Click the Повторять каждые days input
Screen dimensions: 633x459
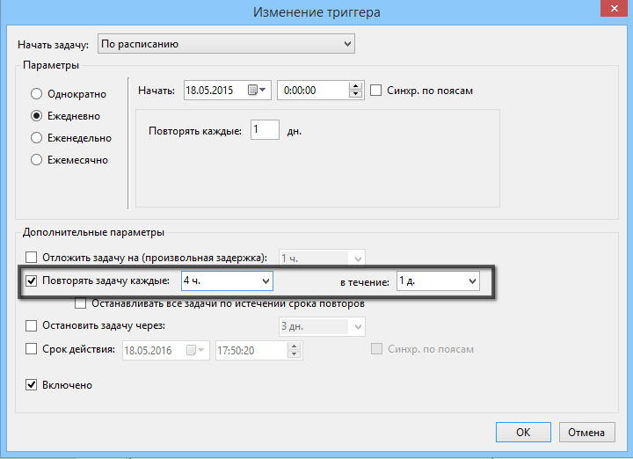[x=265, y=129]
